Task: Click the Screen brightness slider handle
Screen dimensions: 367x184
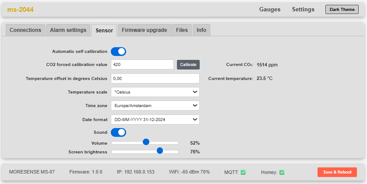Action: click(160, 151)
